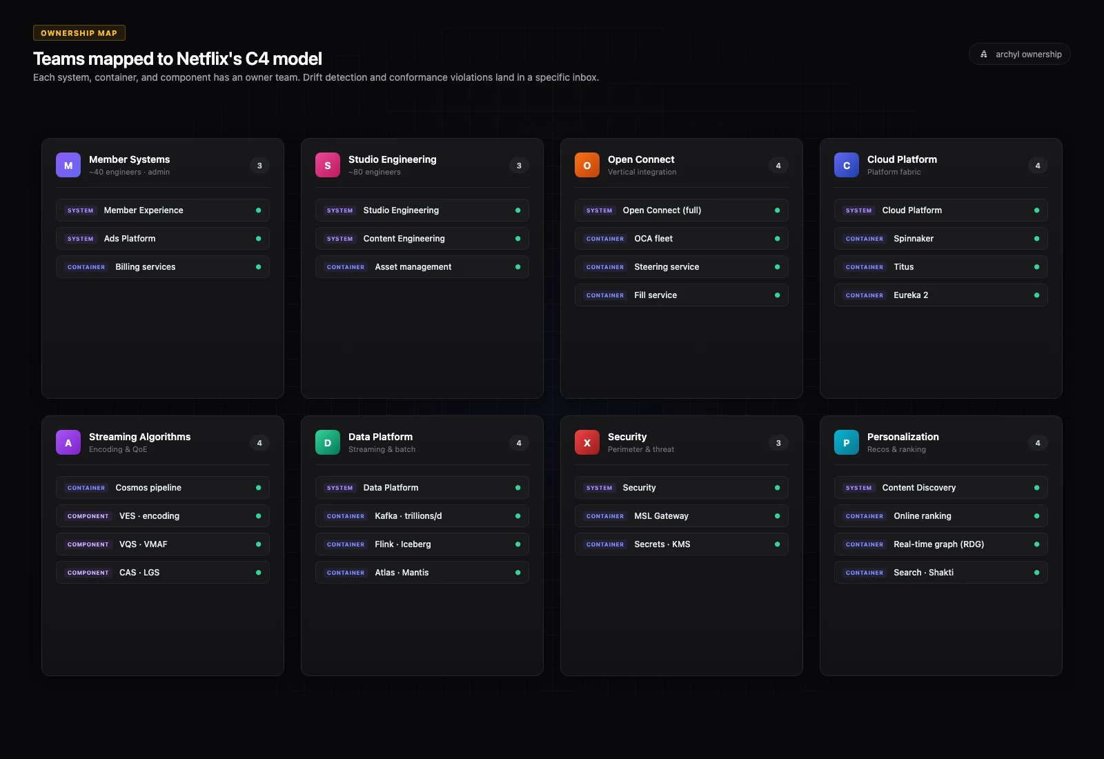Select the Open Connect team title
This screenshot has height=759, width=1104.
pos(641,159)
